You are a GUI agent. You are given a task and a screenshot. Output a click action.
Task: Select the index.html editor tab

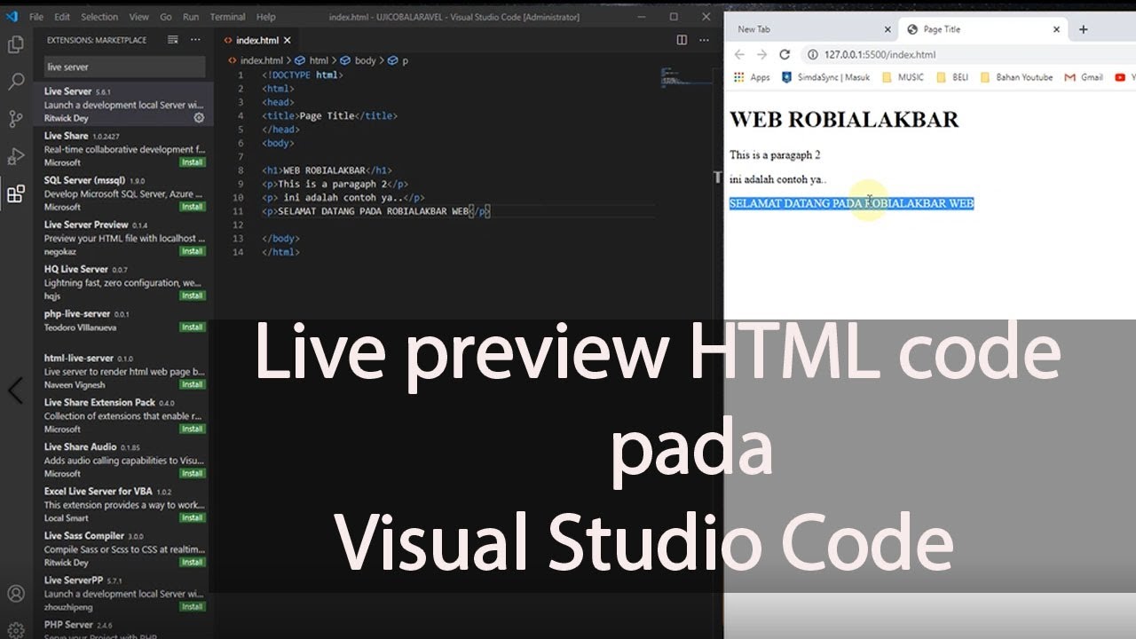click(x=257, y=40)
